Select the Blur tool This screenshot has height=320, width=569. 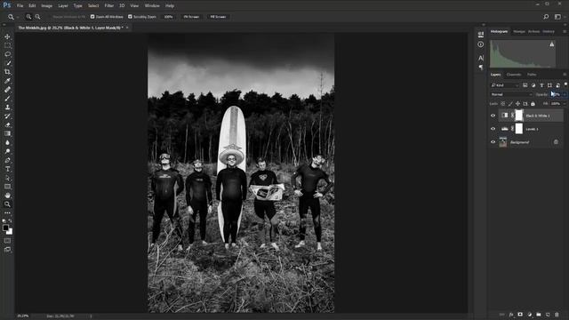pyautogui.click(x=7, y=142)
